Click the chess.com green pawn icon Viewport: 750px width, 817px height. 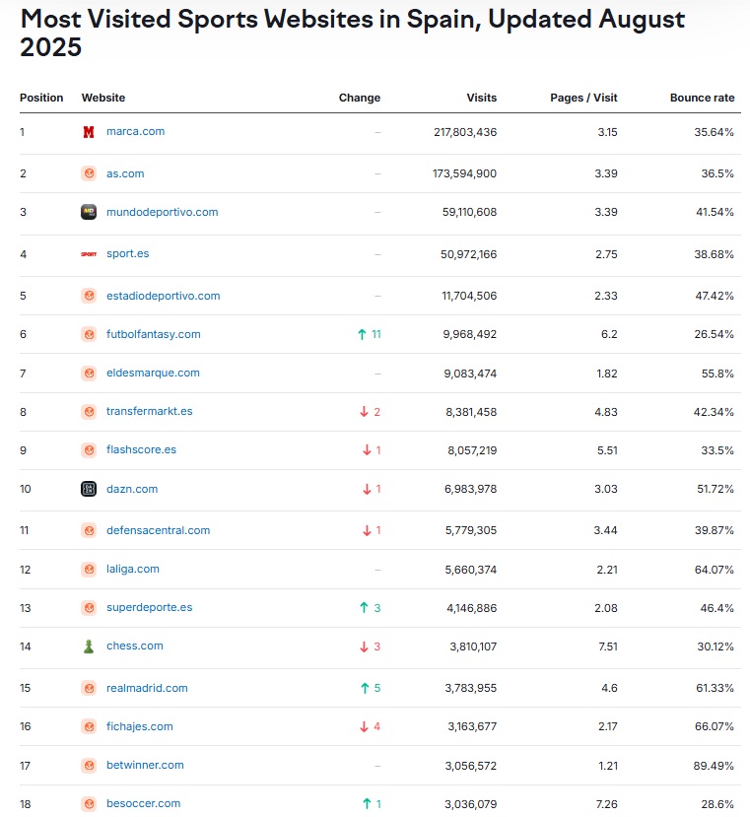click(x=89, y=647)
